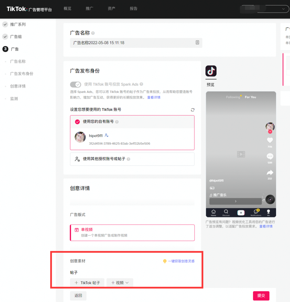Select step 3 广告 in the sidebar
The image size is (290, 302).
(10, 49)
